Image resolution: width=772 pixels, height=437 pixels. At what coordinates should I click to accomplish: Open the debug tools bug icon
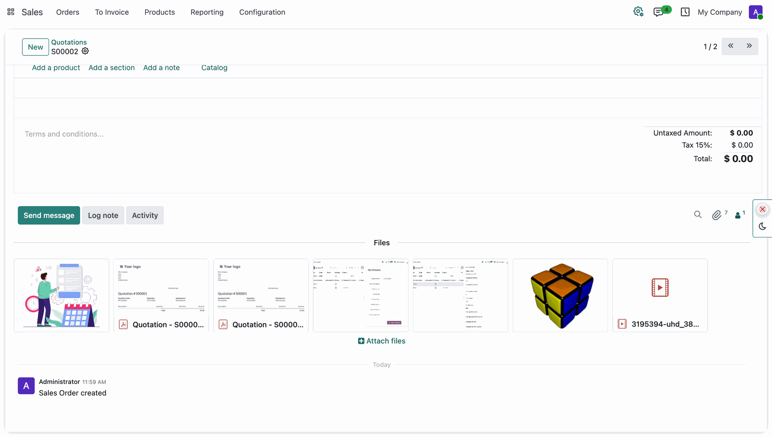click(638, 12)
